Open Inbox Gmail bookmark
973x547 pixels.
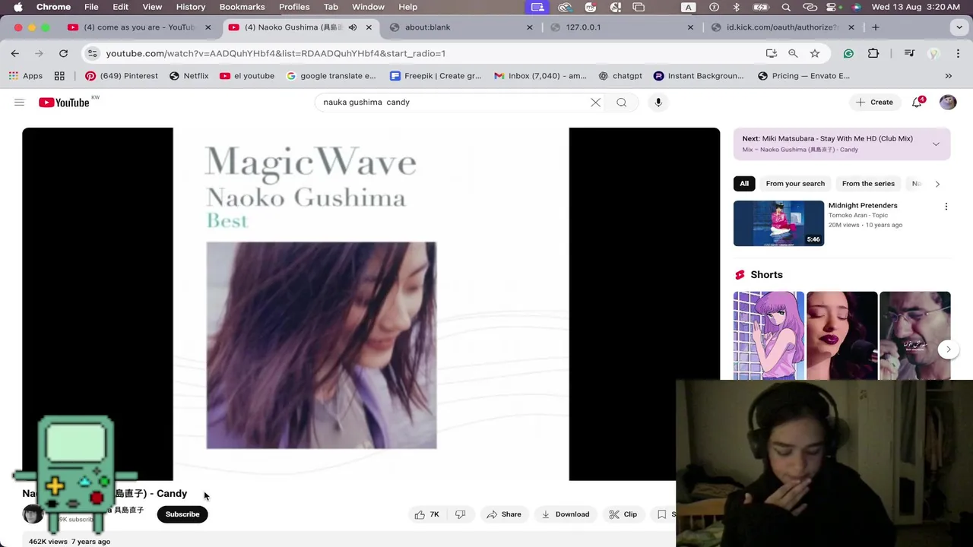(540, 76)
